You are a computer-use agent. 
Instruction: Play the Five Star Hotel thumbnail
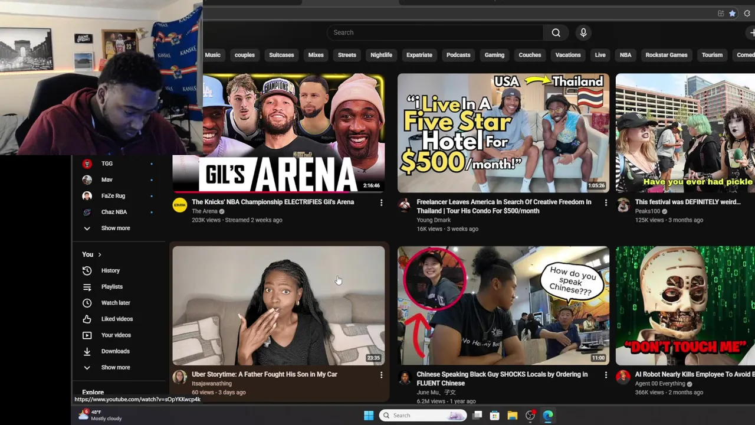[503, 133]
